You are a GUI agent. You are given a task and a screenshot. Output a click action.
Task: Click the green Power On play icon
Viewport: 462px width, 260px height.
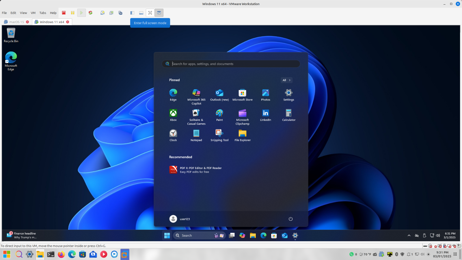pos(81,13)
